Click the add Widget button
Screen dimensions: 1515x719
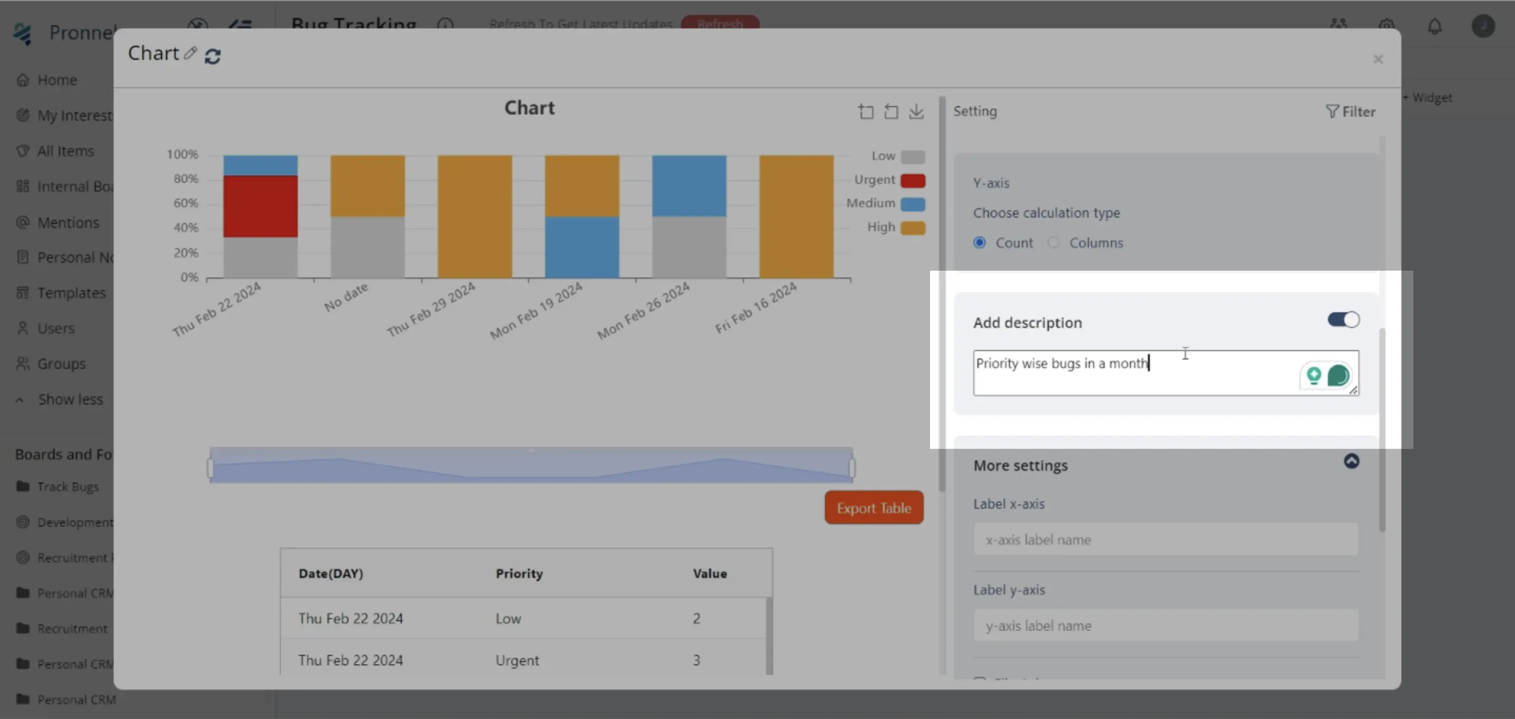pos(1427,98)
